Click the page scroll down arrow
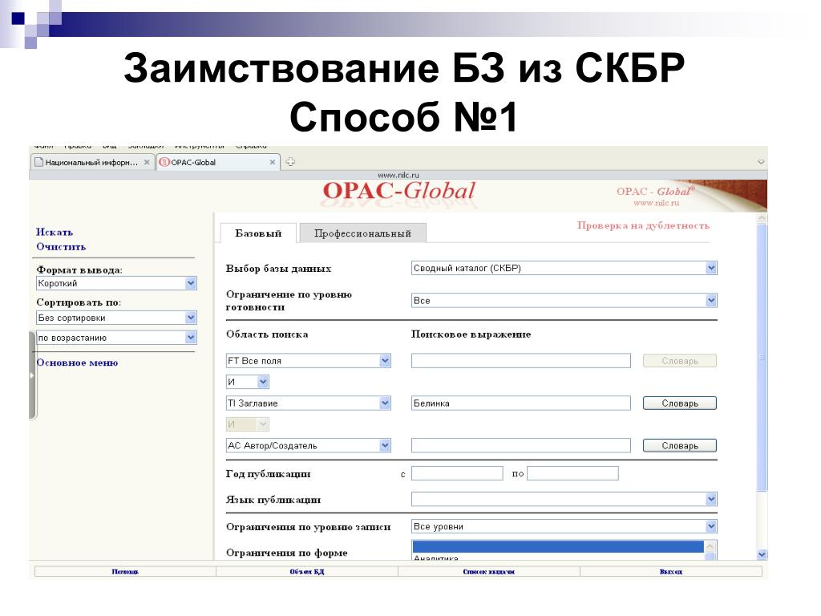 (762, 554)
